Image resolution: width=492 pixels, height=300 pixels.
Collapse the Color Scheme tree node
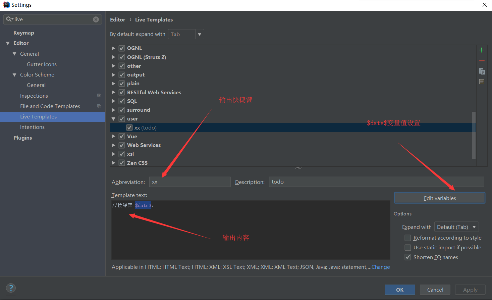pos(14,75)
